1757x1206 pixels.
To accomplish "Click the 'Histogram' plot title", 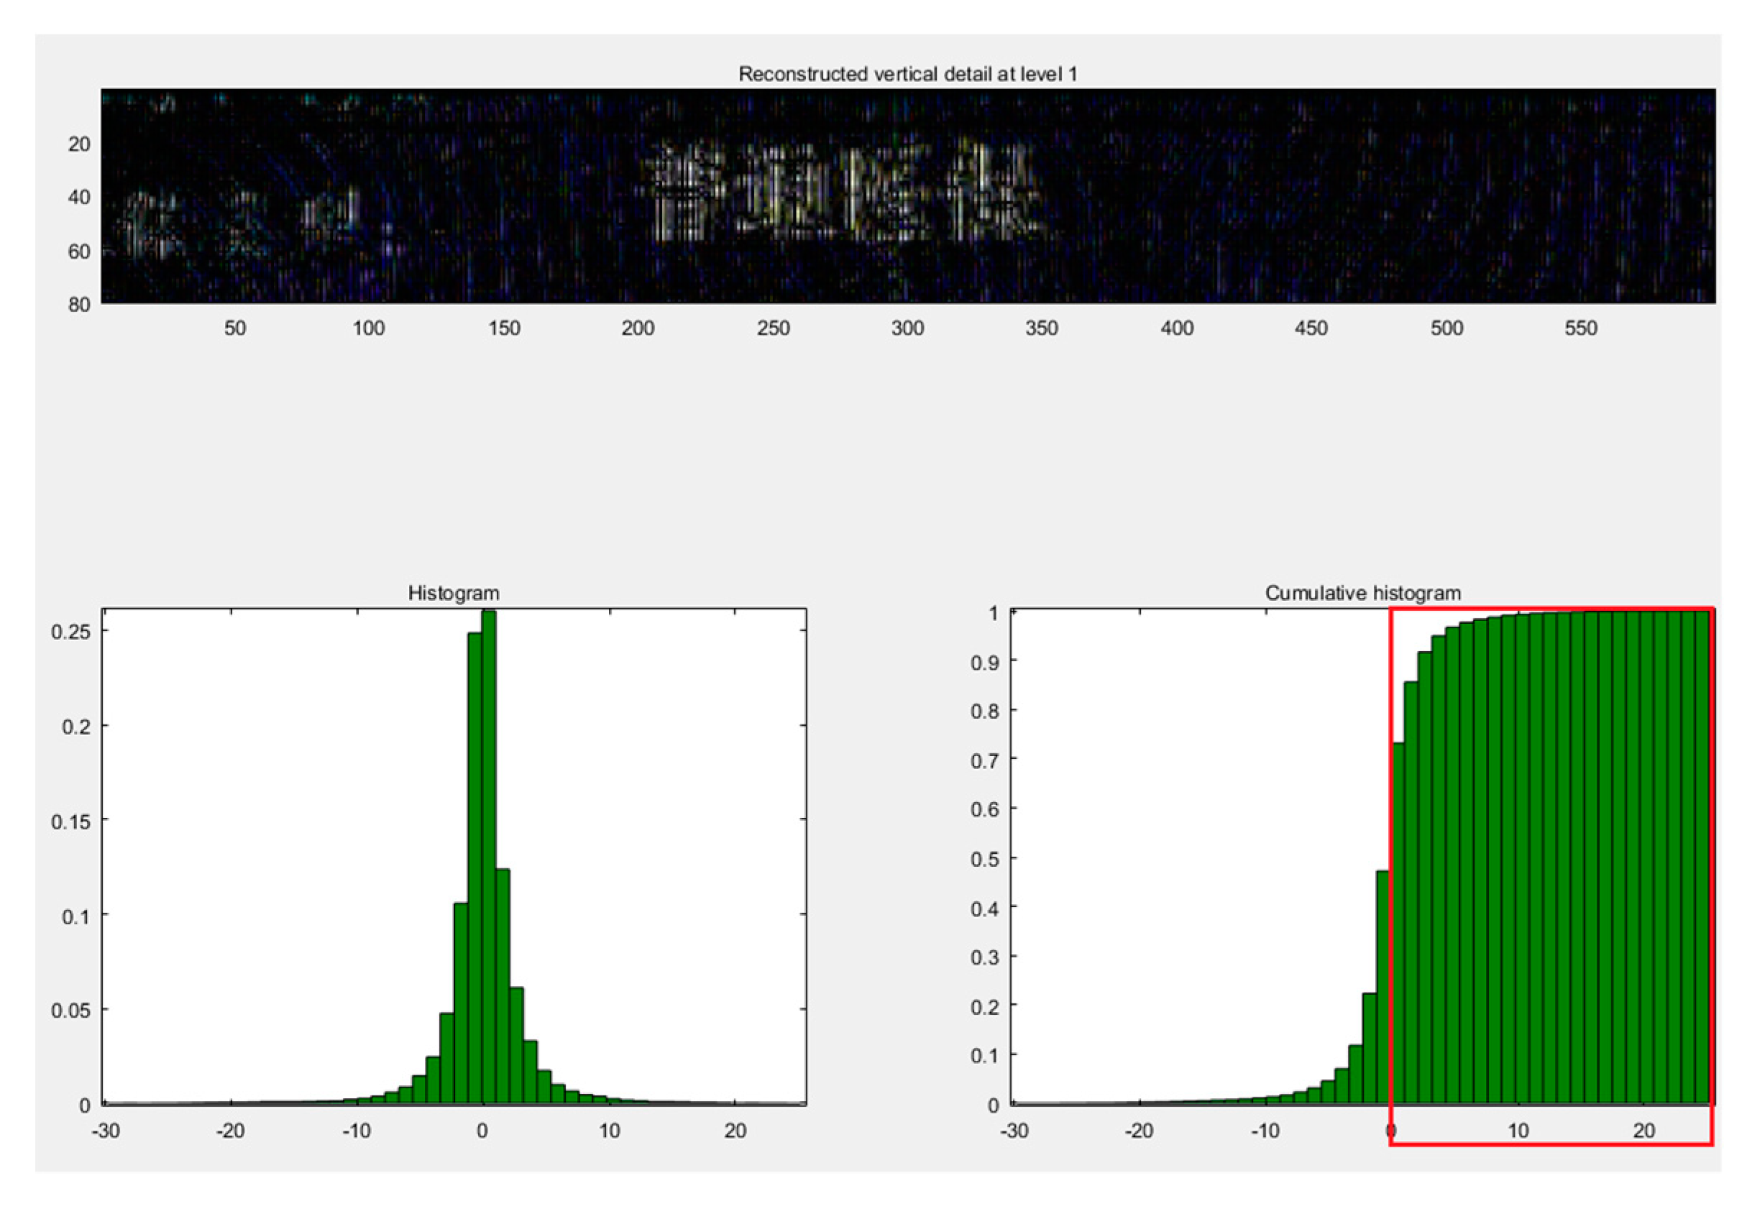I will [454, 593].
